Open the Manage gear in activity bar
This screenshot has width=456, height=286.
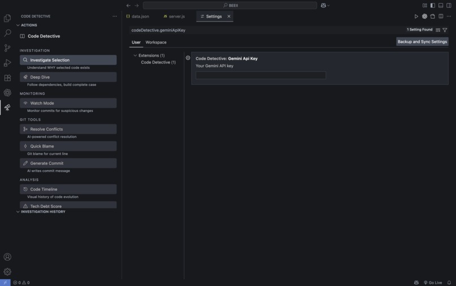pyautogui.click(x=7, y=272)
